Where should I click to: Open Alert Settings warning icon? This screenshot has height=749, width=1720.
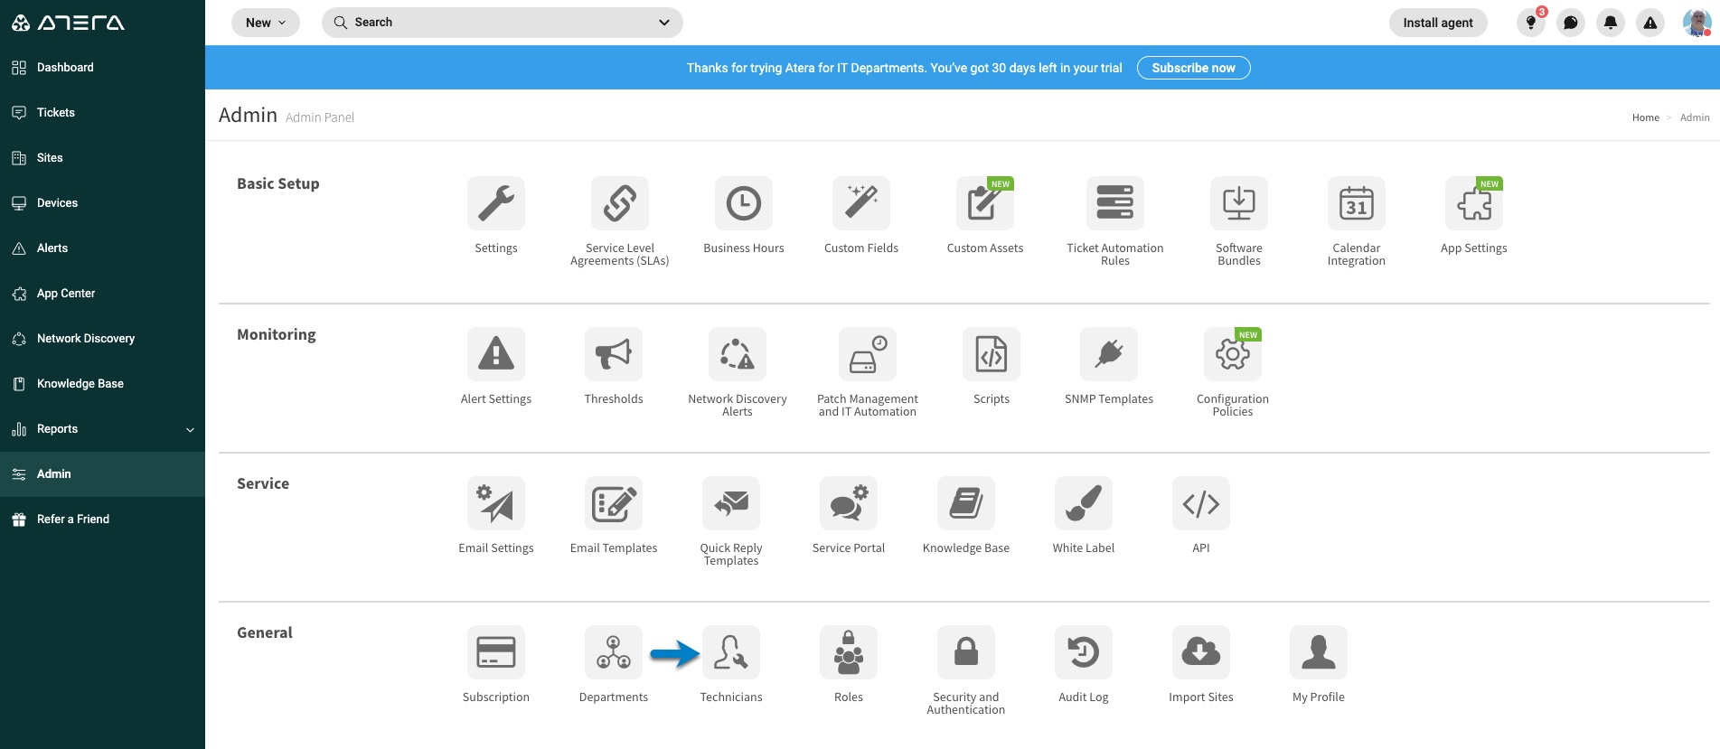496,354
